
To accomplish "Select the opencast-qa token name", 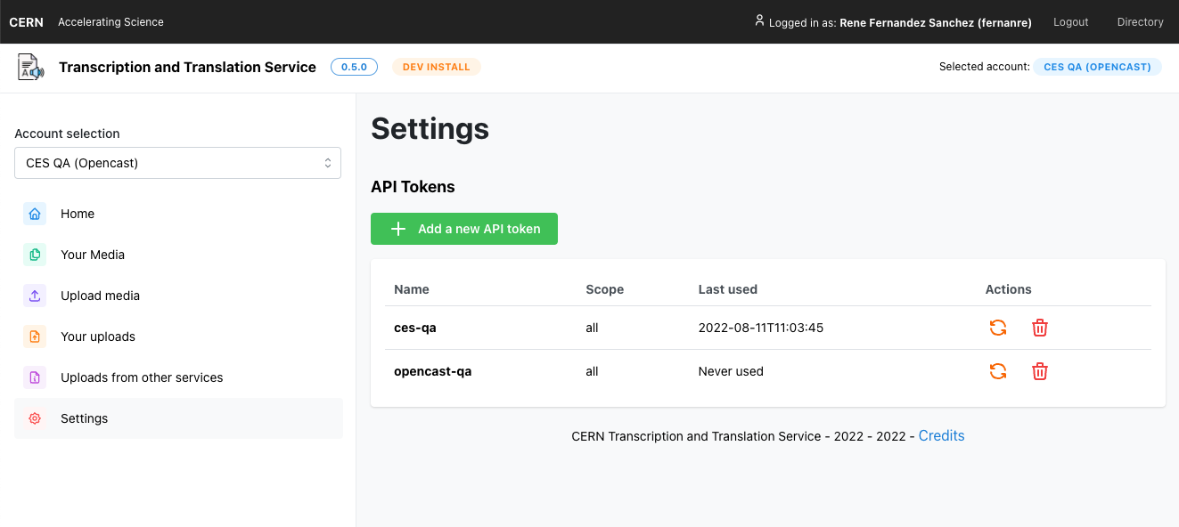I will coord(432,371).
